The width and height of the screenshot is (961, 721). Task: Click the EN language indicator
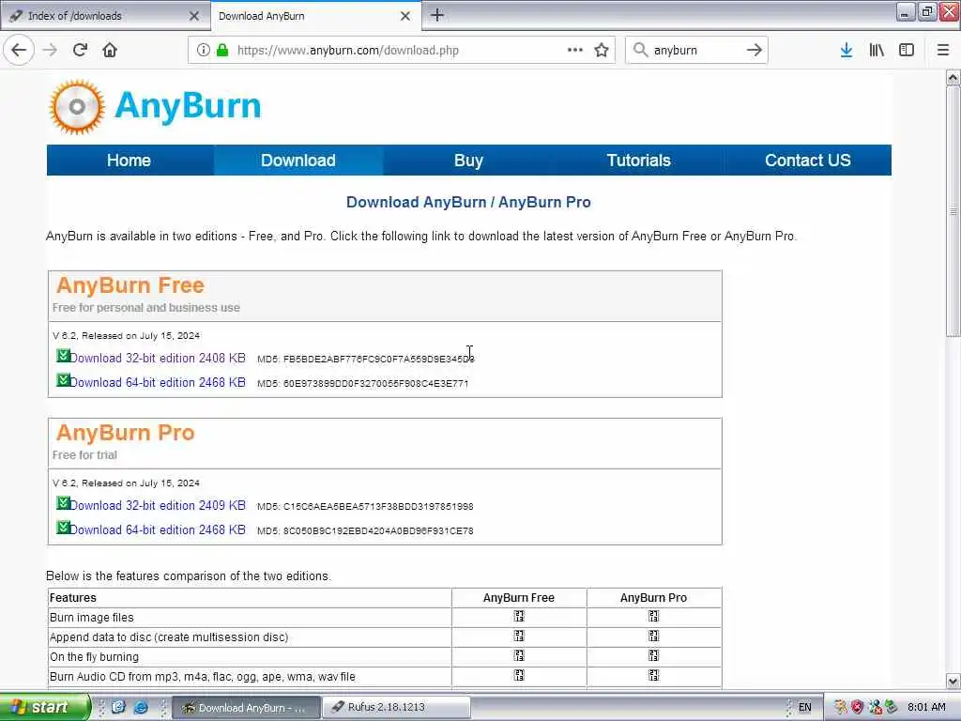[804, 707]
